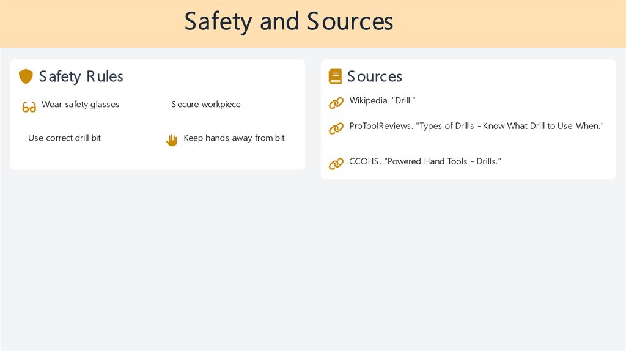
Task: Open the CCOHS "Powered Hand Tools" source
Action: click(425, 161)
